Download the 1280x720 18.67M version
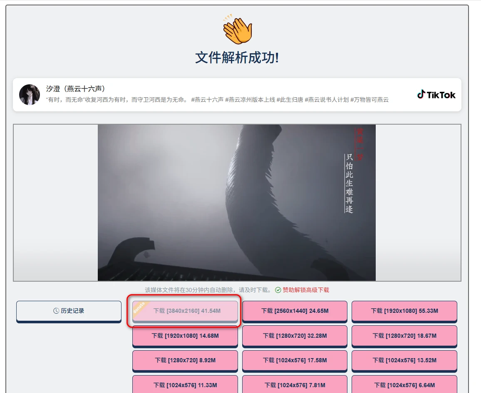Screen dimensions: 481x393 tap(404, 336)
